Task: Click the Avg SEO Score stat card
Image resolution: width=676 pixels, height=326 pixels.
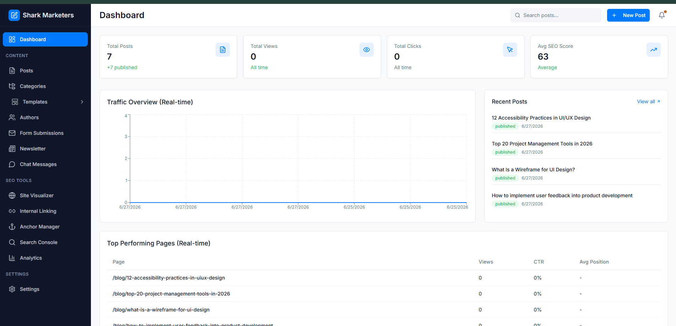Action: point(599,57)
